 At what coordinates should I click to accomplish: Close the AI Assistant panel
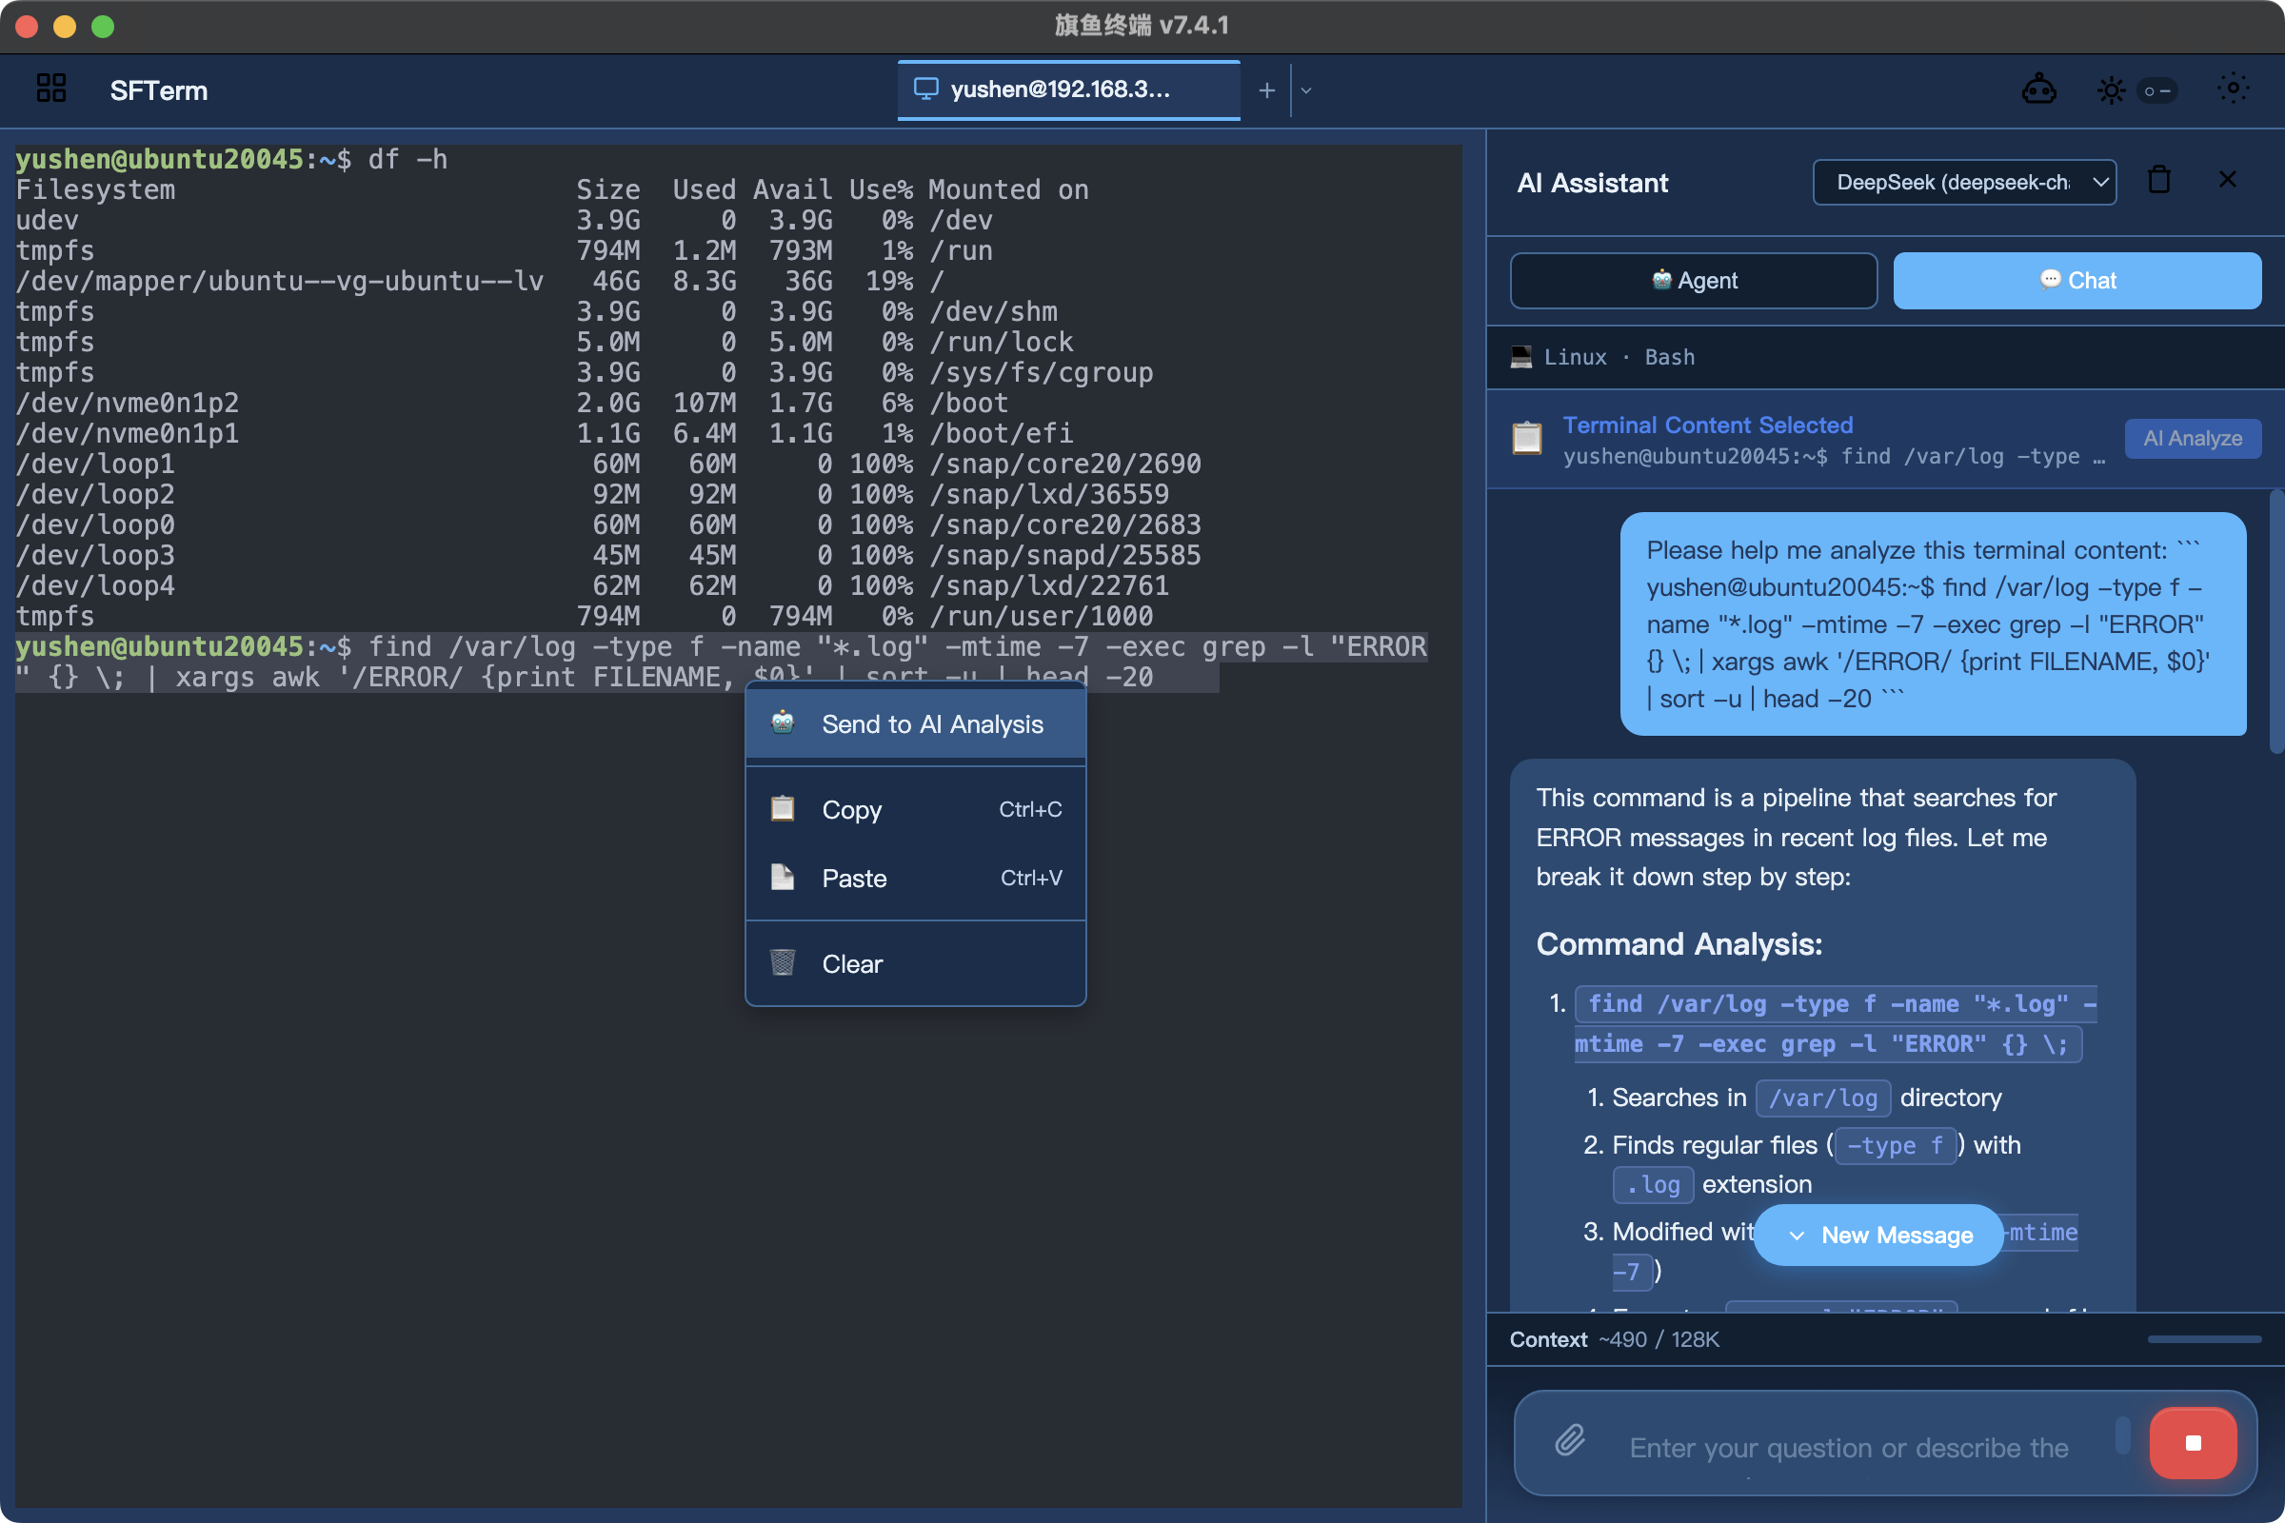(x=2228, y=181)
